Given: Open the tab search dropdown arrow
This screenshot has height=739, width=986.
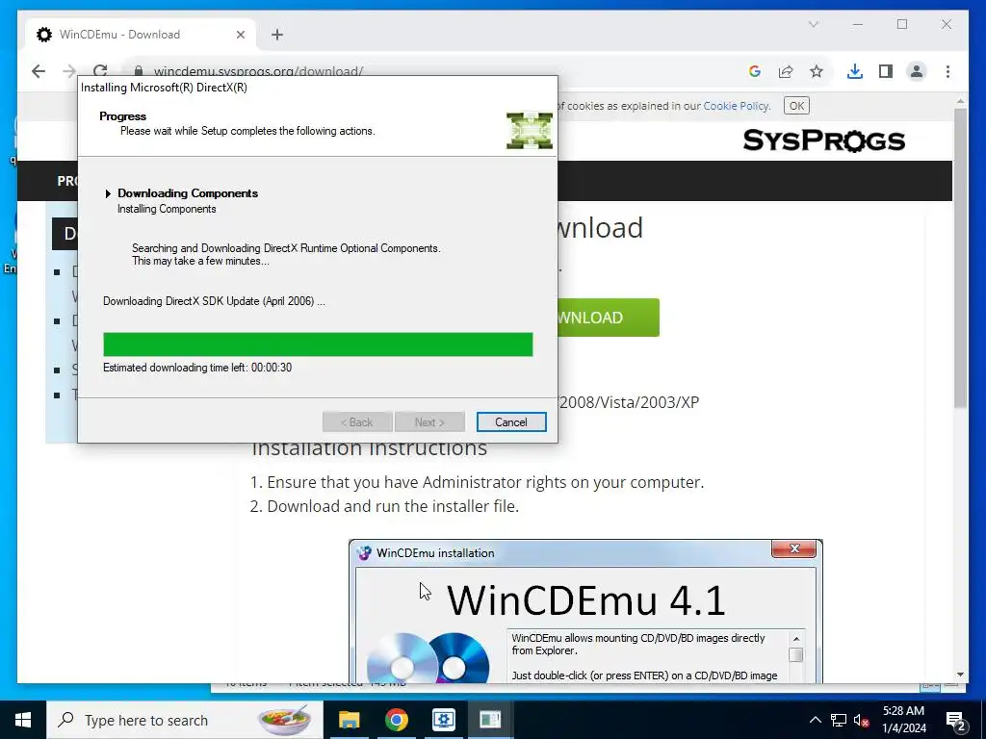Looking at the screenshot, I should 813,24.
